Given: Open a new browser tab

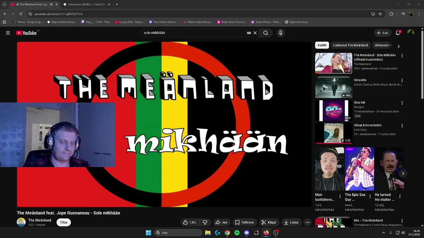Looking at the screenshot, I should coord(117,4).
